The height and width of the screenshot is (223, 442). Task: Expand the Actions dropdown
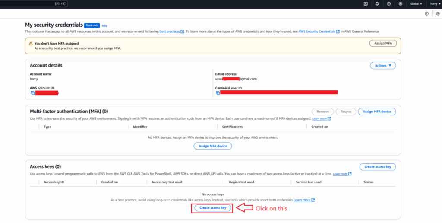(383, 66)
